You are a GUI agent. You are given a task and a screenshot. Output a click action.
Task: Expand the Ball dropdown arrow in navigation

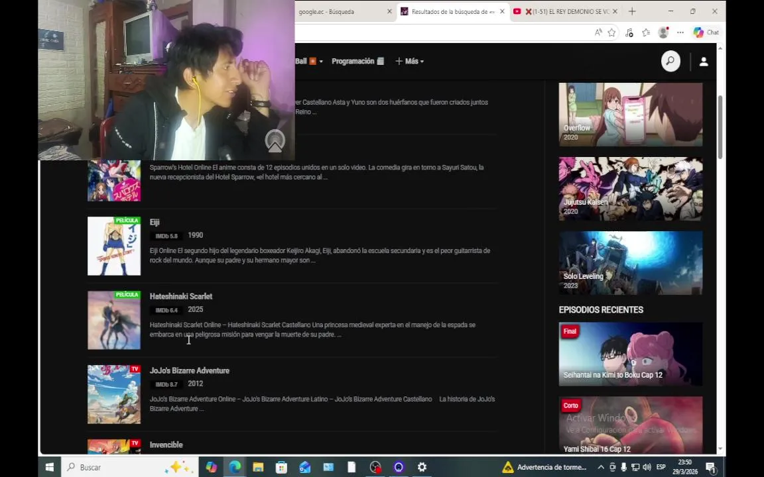(321, 62)
